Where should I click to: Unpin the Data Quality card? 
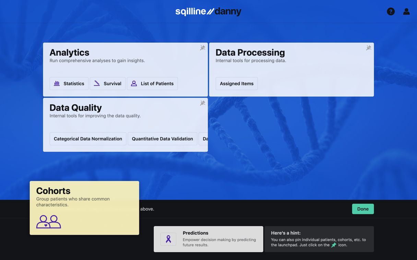pos(202,103)
